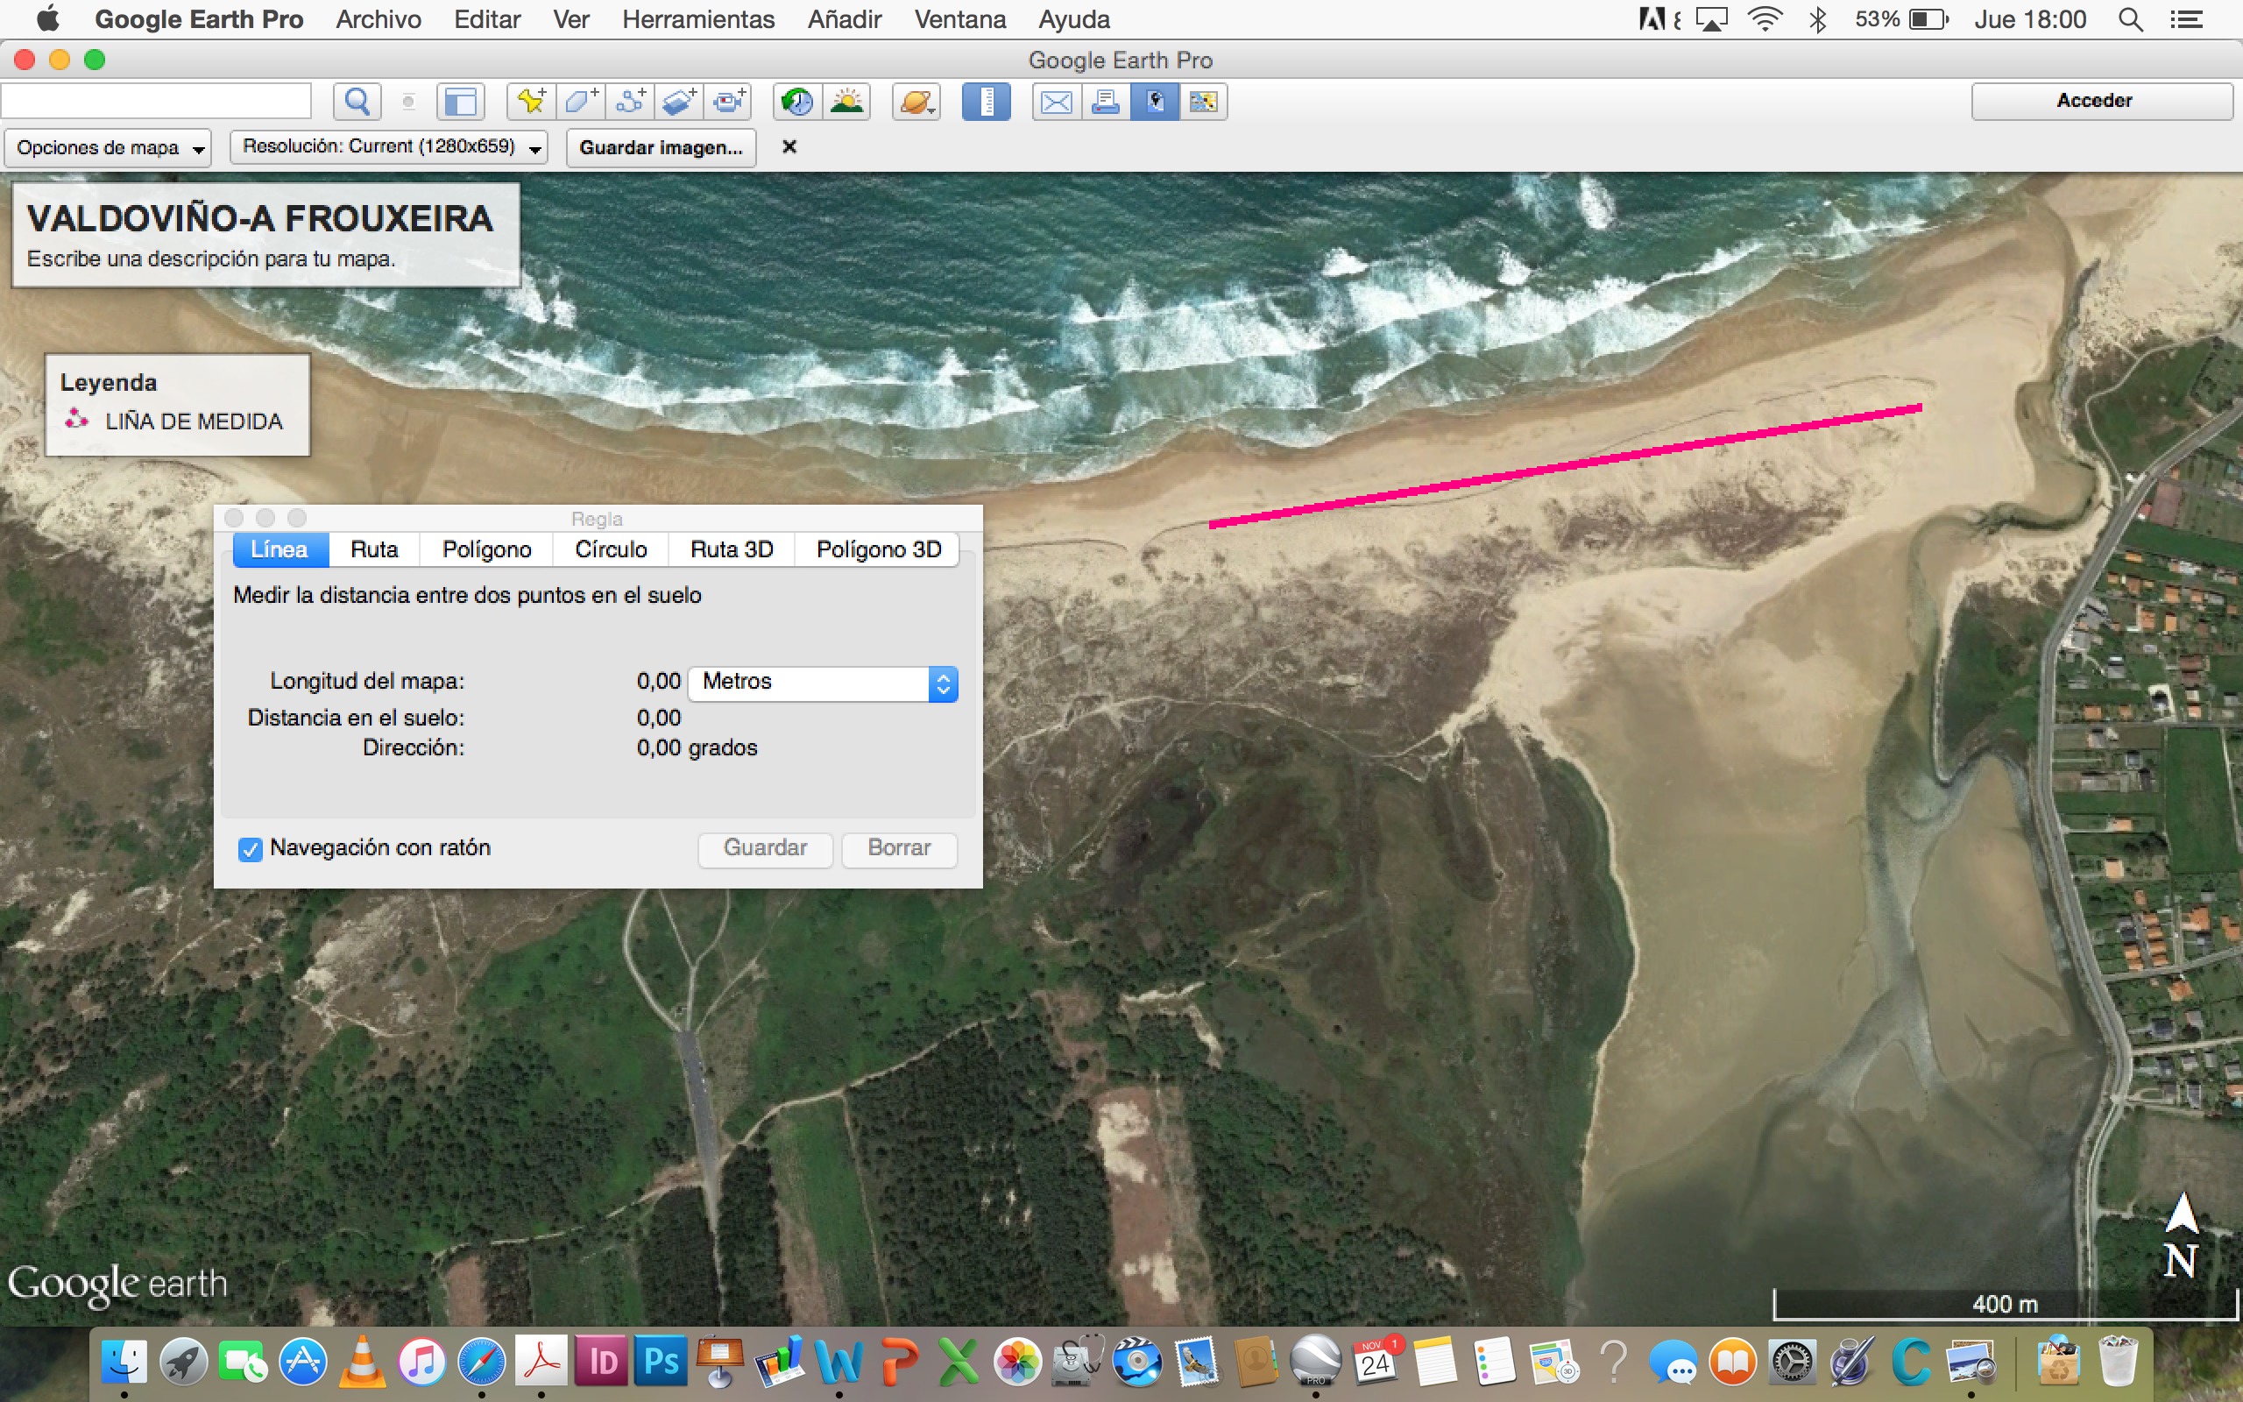The width and height of the screenshot is (2243, 1402).
Task: Open the Metros units dropdown
Action: point(823,683)
